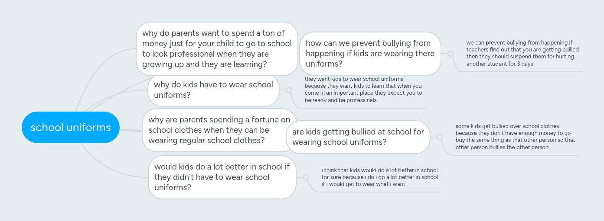Collapse the toggle circle after 'would kids do a lot better'
The height and width of the screenshot is (221, 604).
[x=306, y=177]
